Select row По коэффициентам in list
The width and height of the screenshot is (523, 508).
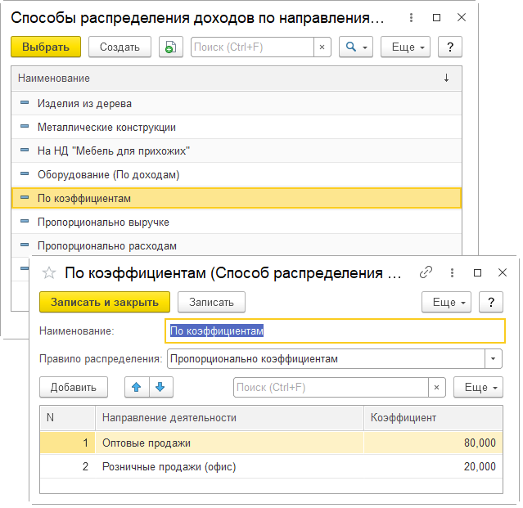237,198
